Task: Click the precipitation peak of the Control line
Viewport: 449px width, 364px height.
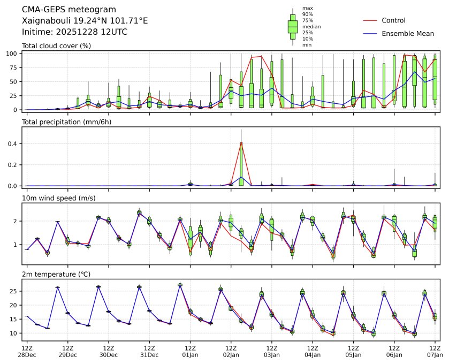Action: coord(241,143)
